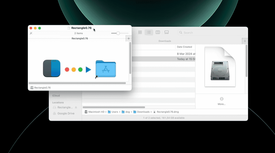
Task: Select the Downloads tab
Action: 165,41
